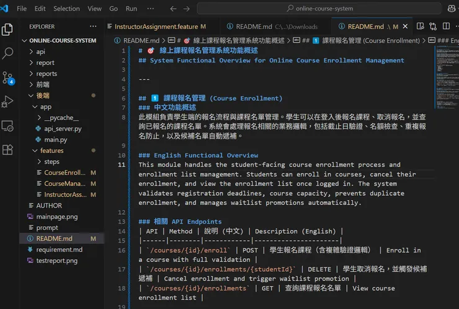Open Source Control view with 4 changes

point(7,78)
